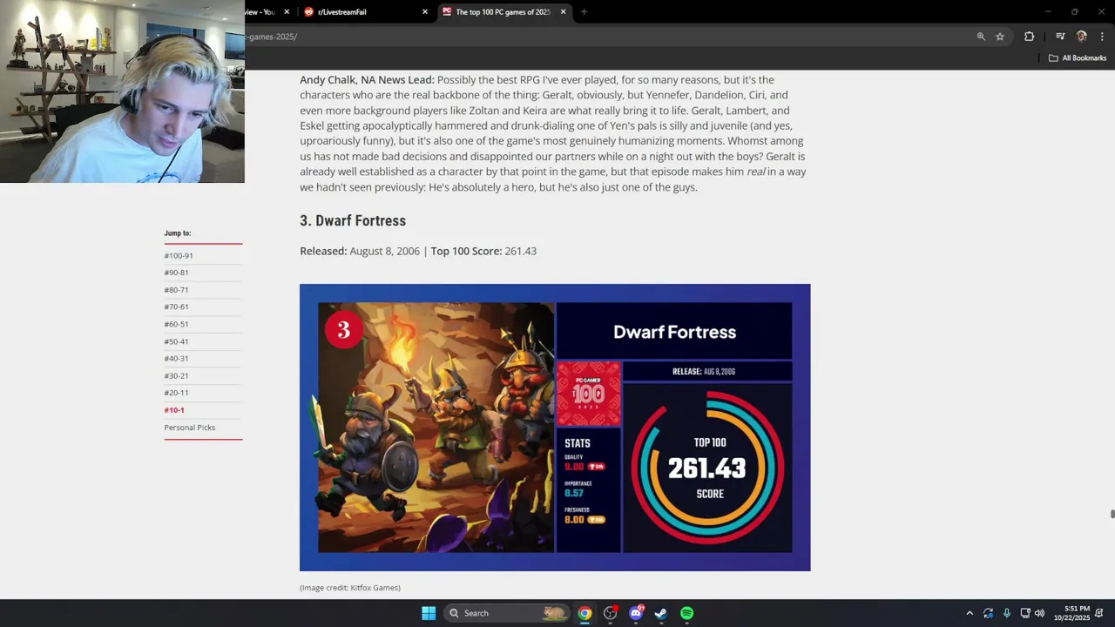Jump to #60-51 section
Screen dimensions: 1115x627
[x=176, y=324]
